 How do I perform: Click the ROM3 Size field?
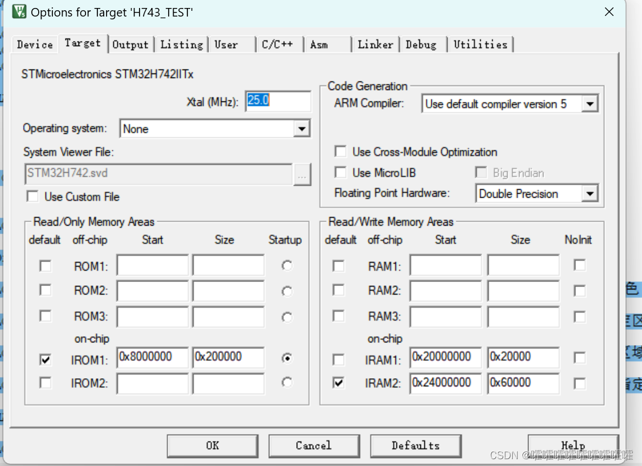click(228, 317)
